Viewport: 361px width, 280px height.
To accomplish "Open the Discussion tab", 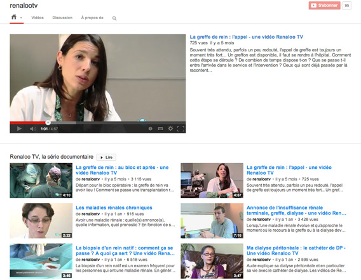I will 62,18.
